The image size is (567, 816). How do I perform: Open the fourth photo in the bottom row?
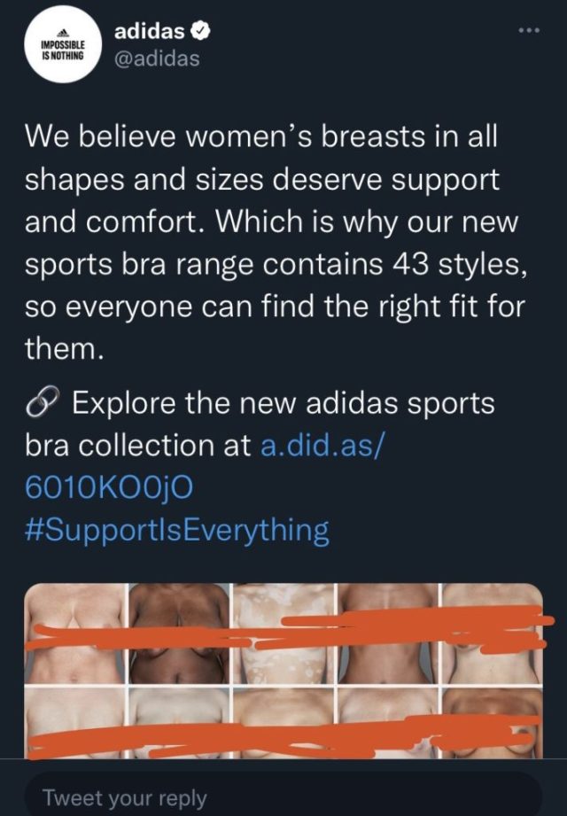click(x=389, y=723)
